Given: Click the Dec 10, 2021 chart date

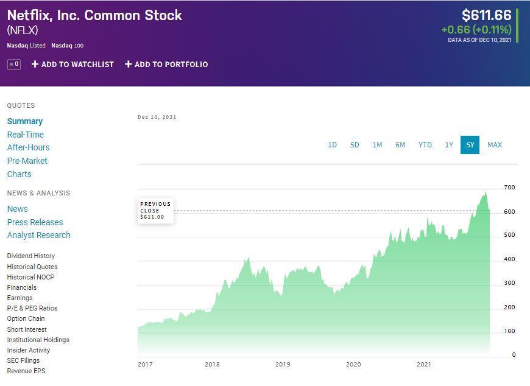Looking at the screenshot, I should [x=157, y=117].
